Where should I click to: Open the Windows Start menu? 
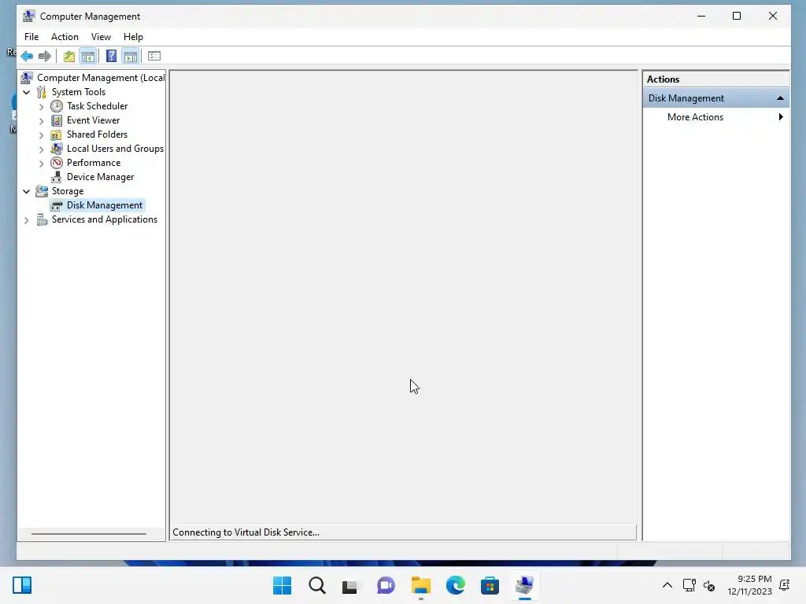point(283,585)
